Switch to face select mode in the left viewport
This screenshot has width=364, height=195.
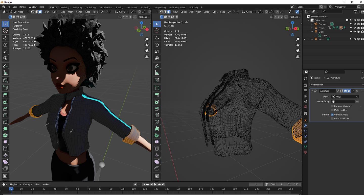(40, 12)
